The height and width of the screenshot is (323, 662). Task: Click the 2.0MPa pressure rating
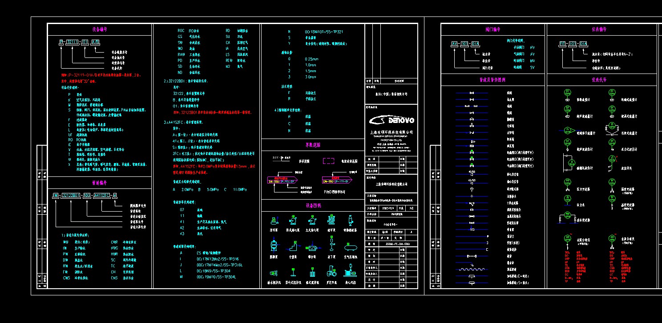187,190
